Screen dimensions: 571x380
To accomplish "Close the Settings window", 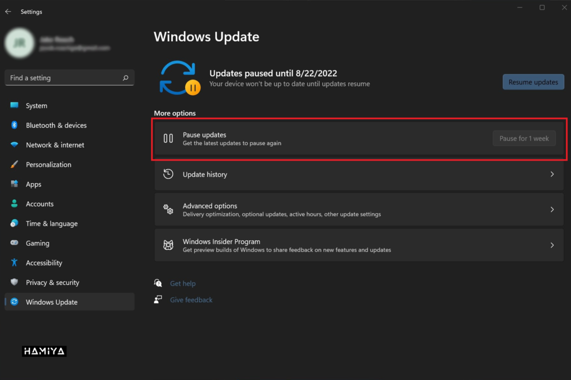I will [564, 7].
